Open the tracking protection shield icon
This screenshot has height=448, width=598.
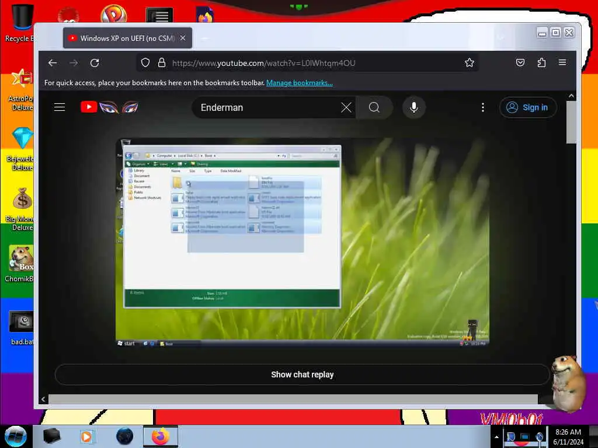[x=145, y=62]
